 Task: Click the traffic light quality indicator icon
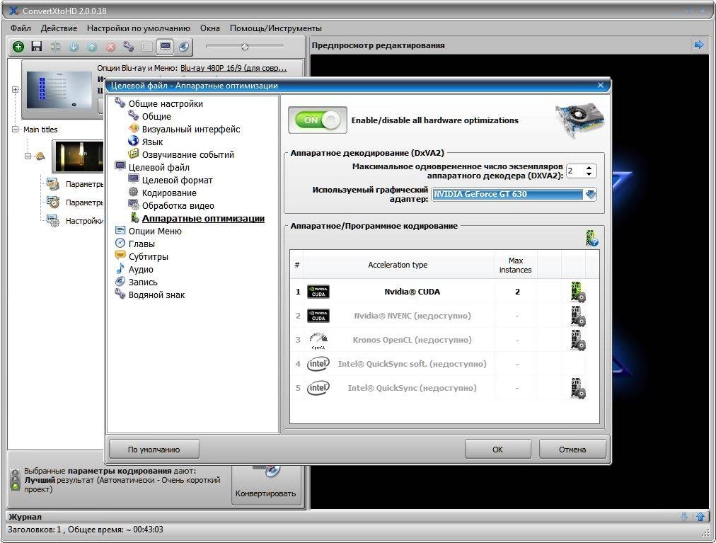click(x=16, y=479)
